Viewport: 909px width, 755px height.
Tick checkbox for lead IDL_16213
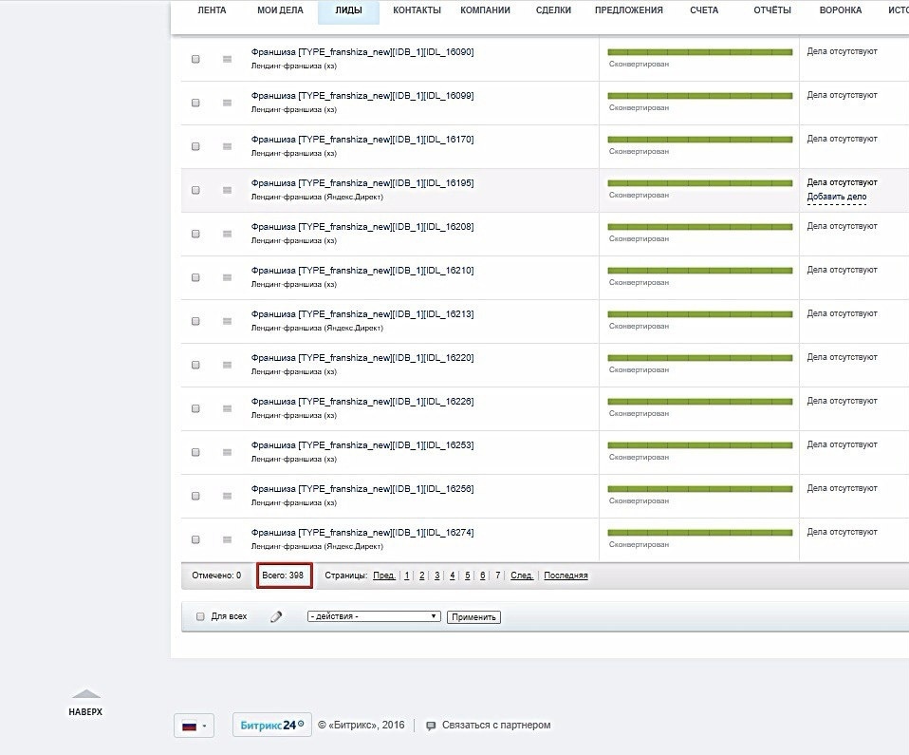coord(196,321)
